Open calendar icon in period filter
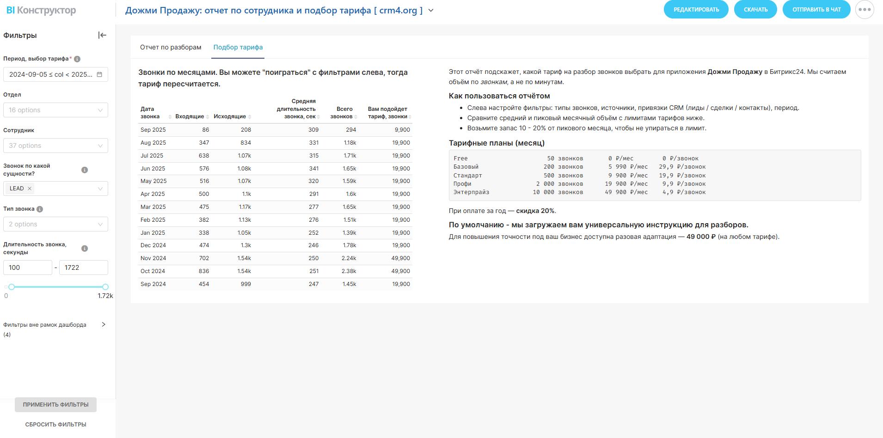Image resolution: width=883 pixels, height=438 pixels. (99, 74)
